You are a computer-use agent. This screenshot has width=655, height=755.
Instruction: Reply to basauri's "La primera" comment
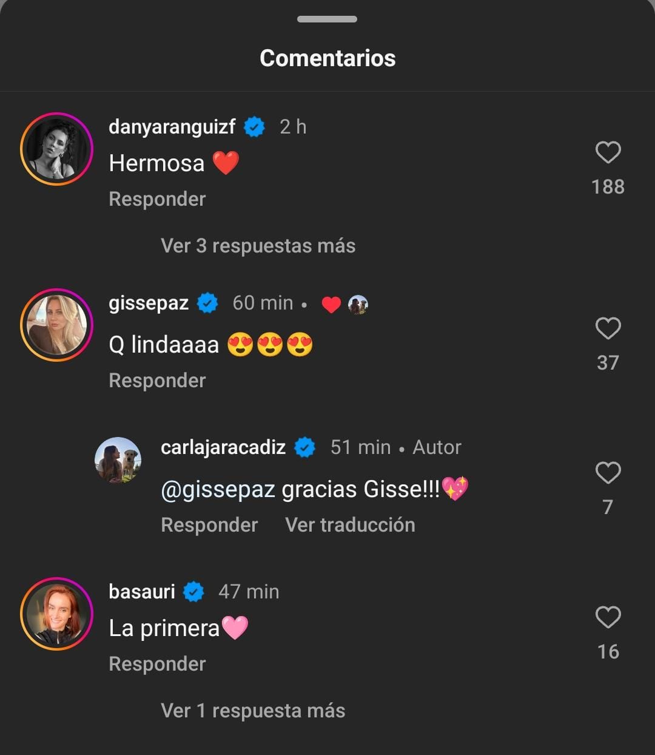coord(157,664)
